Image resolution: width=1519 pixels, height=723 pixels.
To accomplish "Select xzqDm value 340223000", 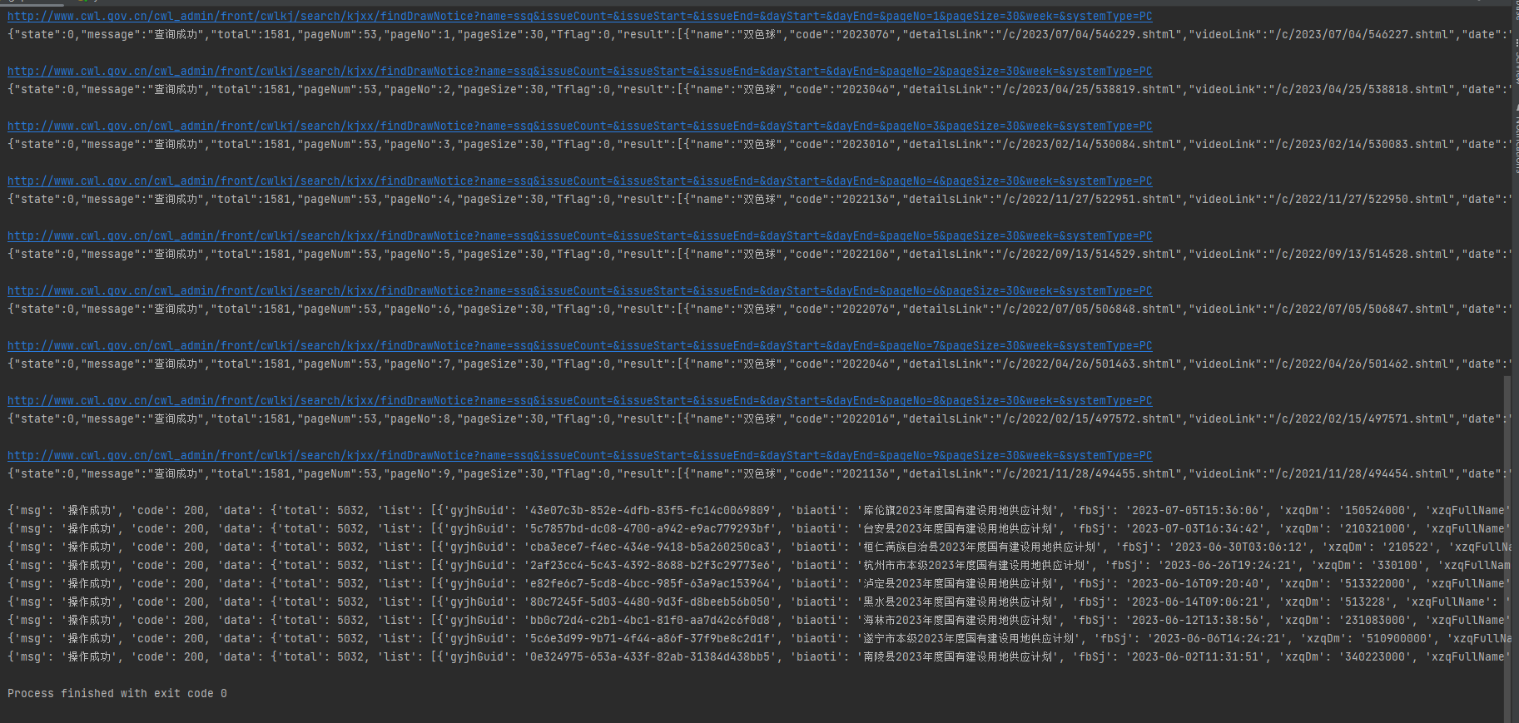I will pyautogui.click(x=1375, y=657).
